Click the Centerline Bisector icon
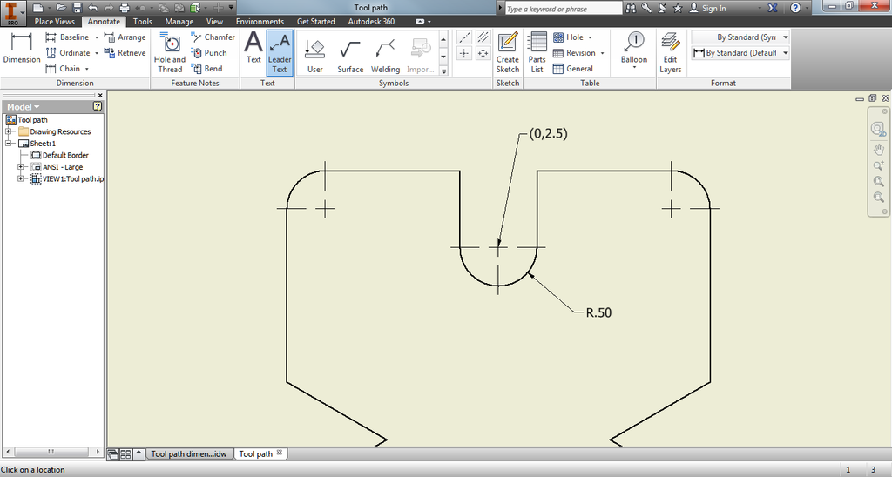 (x=483, y=37)
